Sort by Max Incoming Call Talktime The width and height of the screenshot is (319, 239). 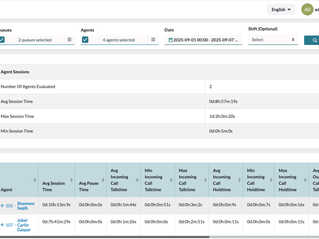205,180
